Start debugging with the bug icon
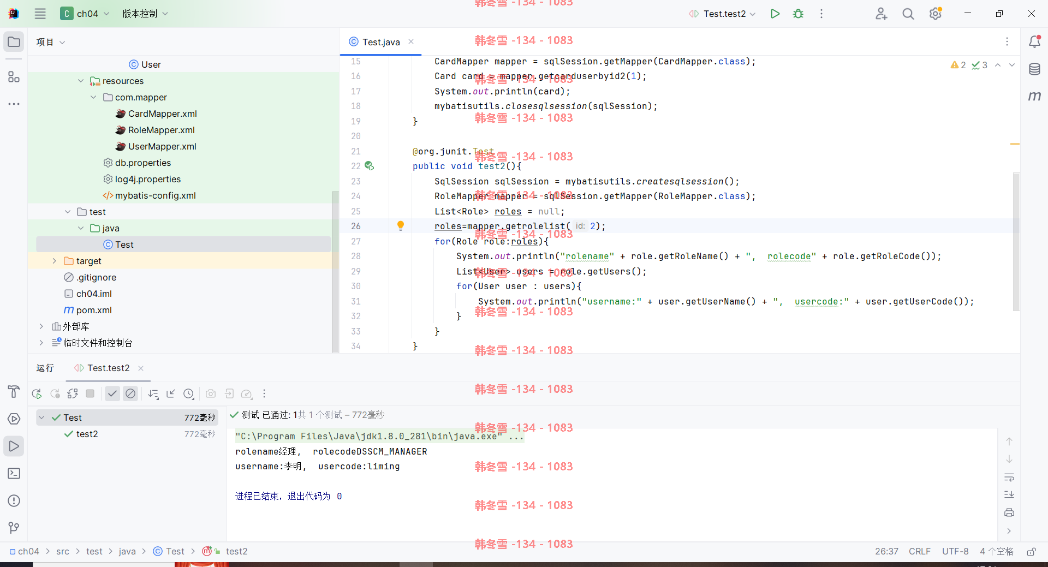 coord(798,14)
